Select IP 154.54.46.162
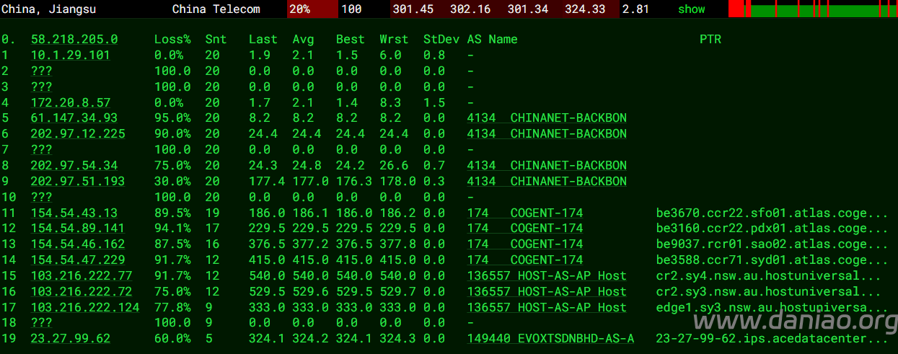Screen dimensions: 898x354 pyautogui.click(x=77, y=244)
